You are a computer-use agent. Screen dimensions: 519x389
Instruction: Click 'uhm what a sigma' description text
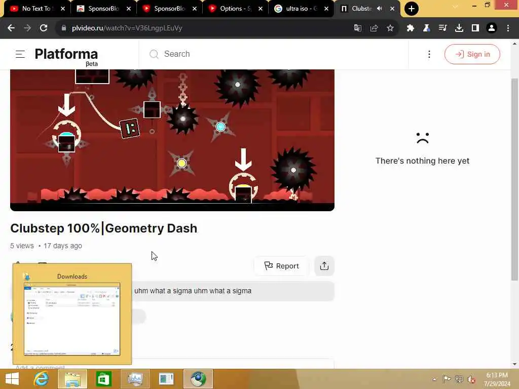pyautogui.click(x=193, y=291)
